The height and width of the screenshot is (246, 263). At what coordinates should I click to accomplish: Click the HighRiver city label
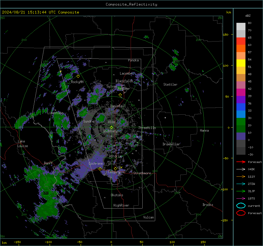[121, 205]
